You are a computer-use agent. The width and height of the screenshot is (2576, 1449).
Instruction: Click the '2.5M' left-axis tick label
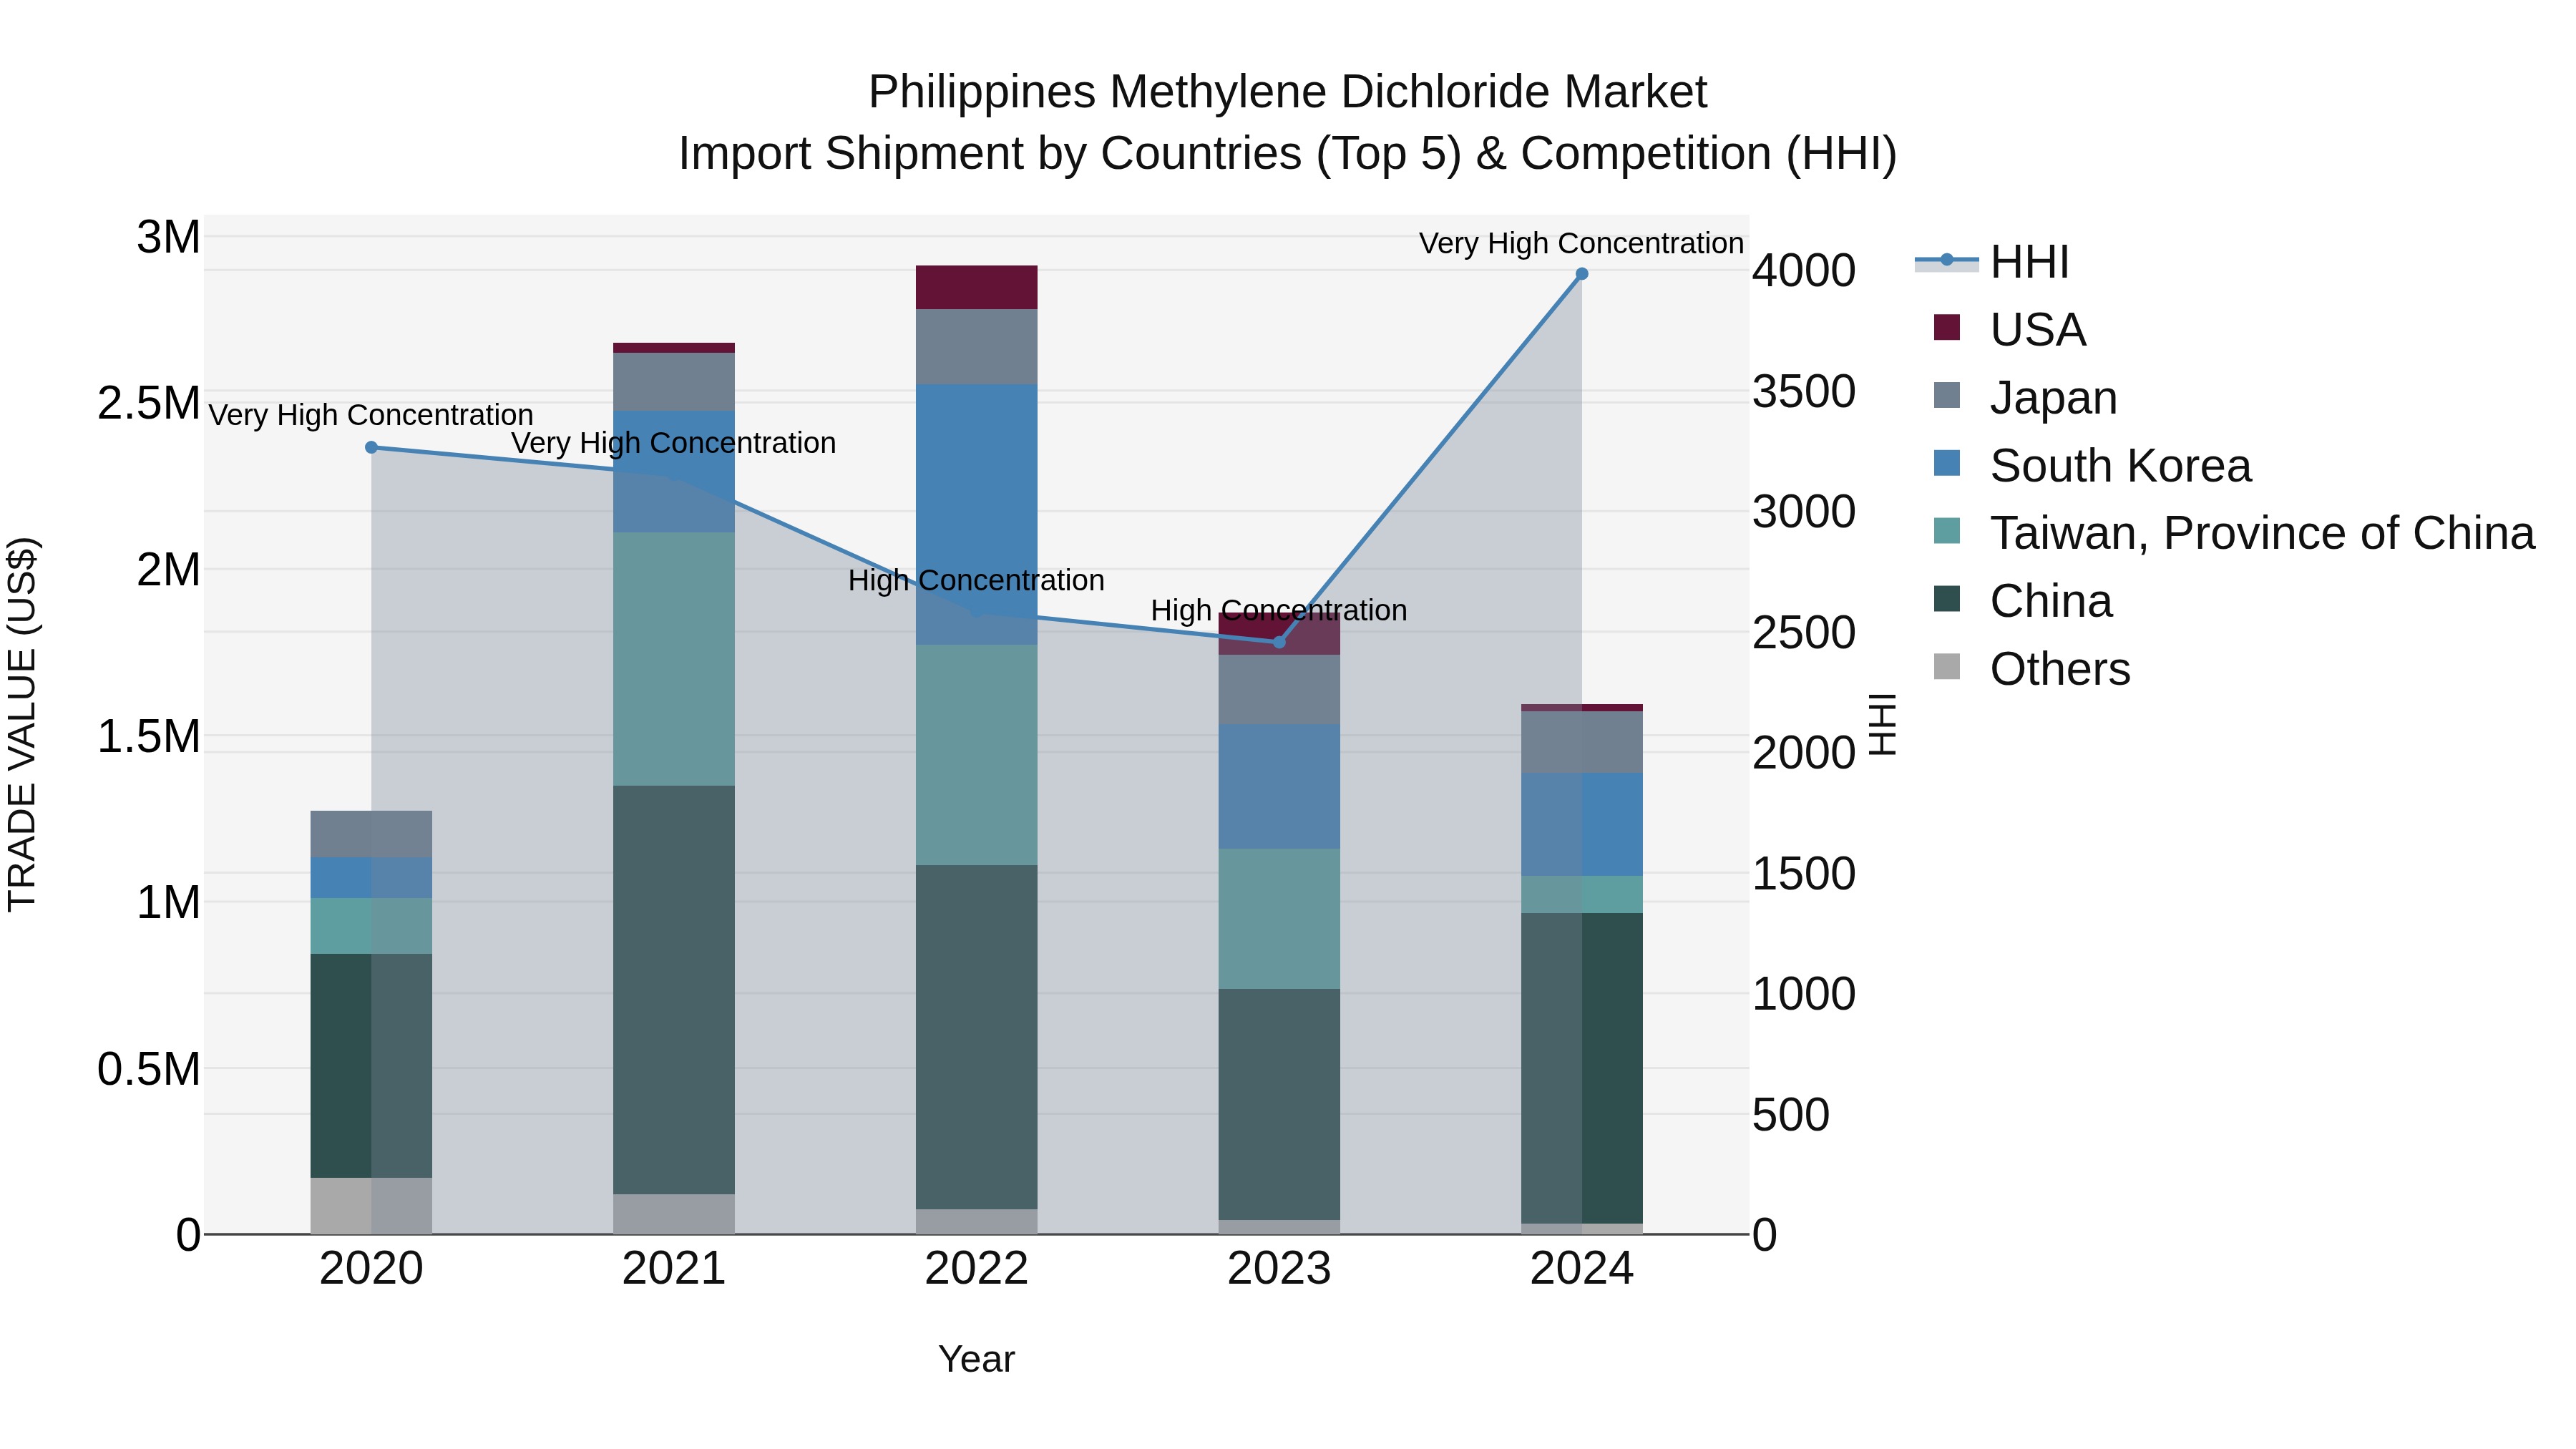[149, 404]
